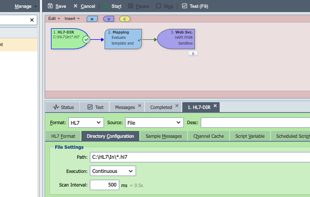
Task: Select the highlighted row in the left panel
Action: coord(18,45)
